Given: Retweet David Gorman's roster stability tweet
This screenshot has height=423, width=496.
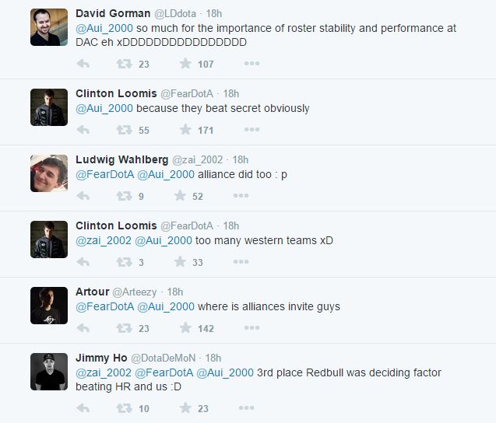Looking at the screenshot, I should coord(124,64).
